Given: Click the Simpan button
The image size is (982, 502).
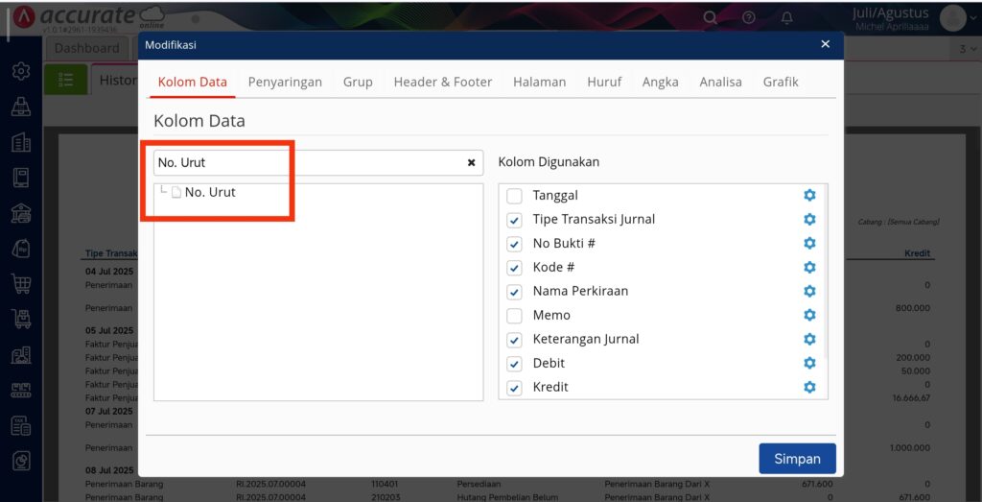Looking at the screenshot, I should (797, 459).
